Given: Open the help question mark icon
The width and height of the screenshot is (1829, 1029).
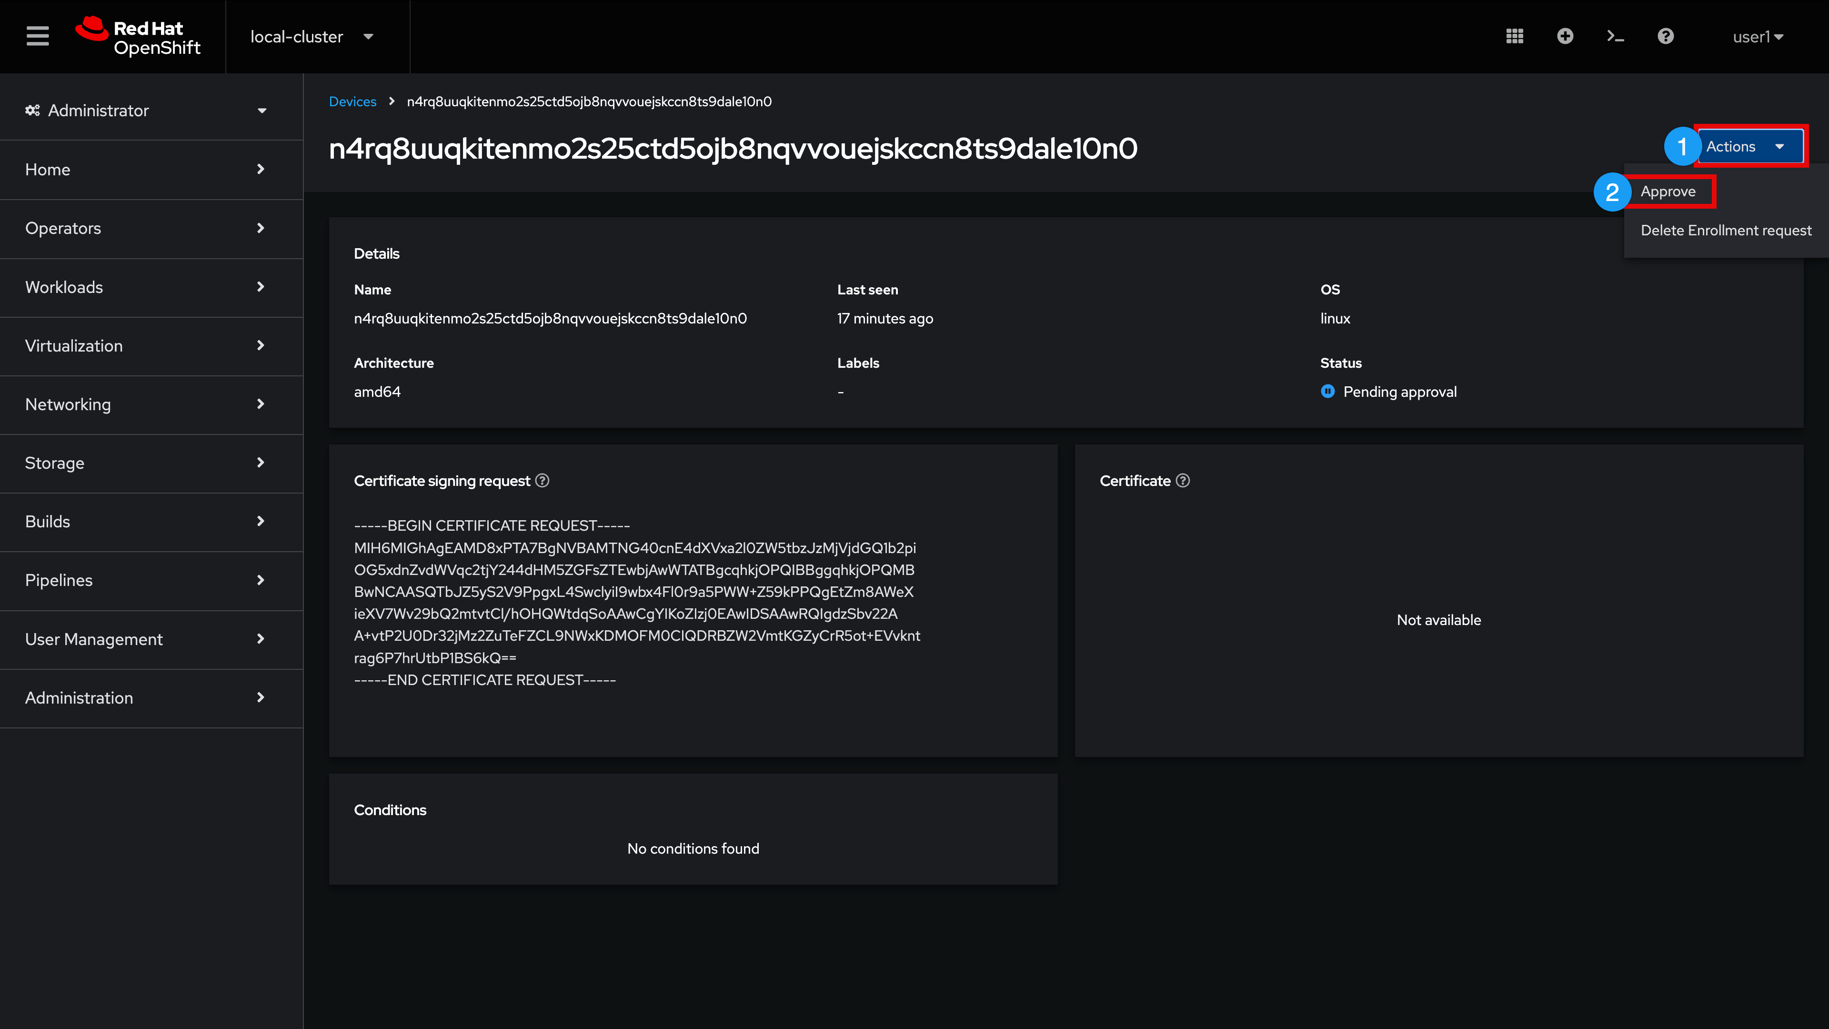Looking at the screenshot, I should coord(1666,36).
